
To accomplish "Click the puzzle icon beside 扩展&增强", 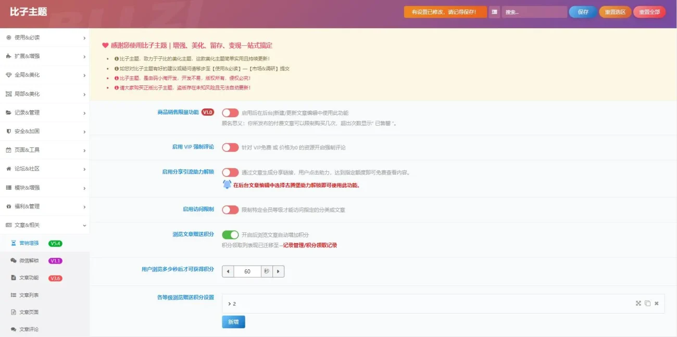I will point(8,56).
